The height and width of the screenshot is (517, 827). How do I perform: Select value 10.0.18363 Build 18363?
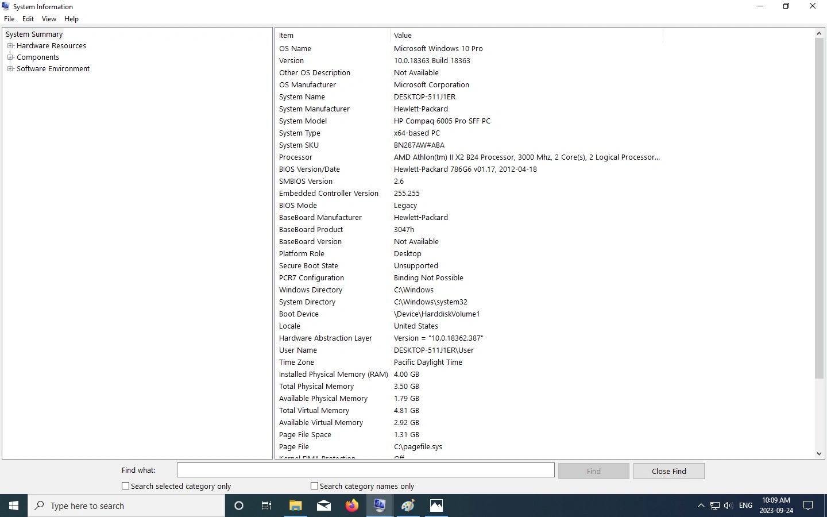(x=432, y=61)
